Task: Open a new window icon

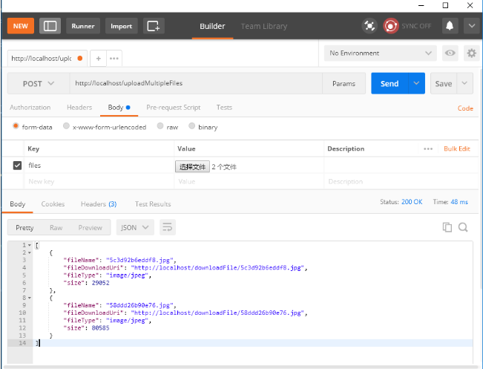Action: tap(154, 26)
